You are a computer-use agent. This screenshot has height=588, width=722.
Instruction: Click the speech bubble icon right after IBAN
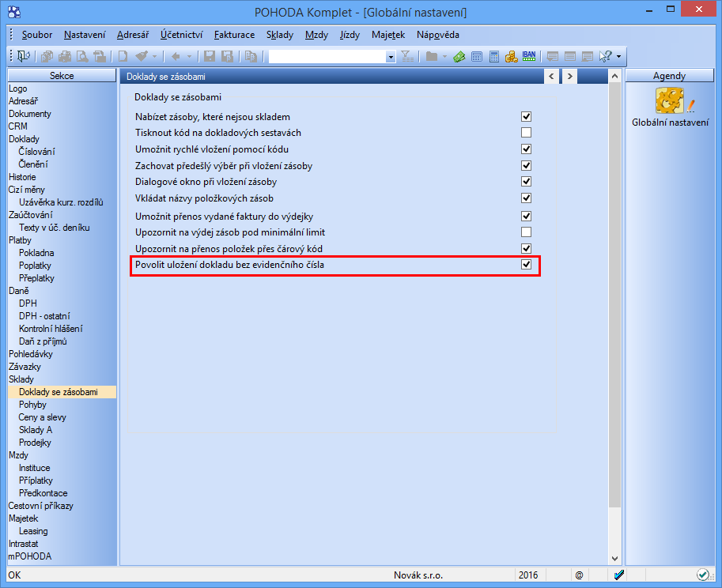click(552, 57)
